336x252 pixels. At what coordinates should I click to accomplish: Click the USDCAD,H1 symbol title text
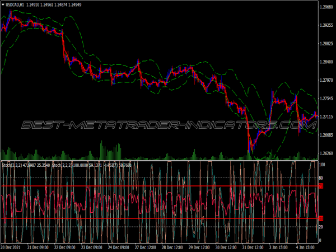pyautogui.click(x=15, y=4)
